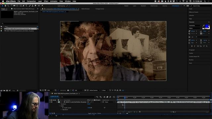Select the Pen tool in toolbar

24,6
